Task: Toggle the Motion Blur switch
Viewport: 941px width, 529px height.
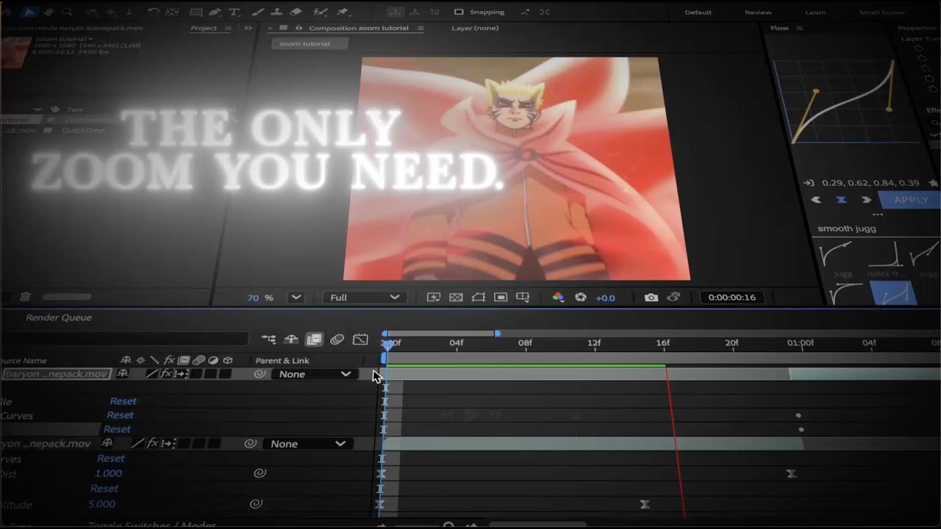Action: click(337, 339)
